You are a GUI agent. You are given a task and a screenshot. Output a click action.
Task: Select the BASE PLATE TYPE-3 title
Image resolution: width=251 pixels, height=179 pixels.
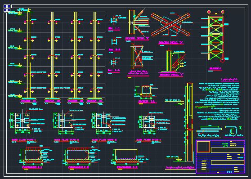click(104, 140)
